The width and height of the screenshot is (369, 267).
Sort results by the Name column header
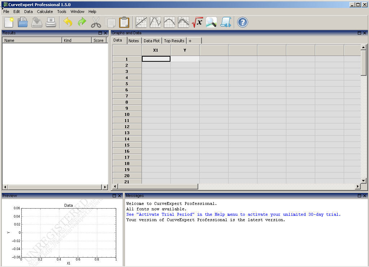click(32, 40)
